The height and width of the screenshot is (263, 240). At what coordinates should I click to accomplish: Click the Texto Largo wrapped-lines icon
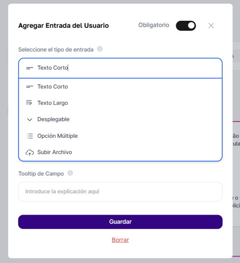coord(29,103)
